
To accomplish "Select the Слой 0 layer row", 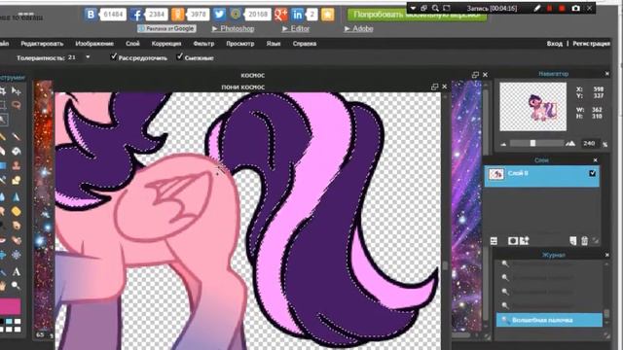I will coord(541,176).
